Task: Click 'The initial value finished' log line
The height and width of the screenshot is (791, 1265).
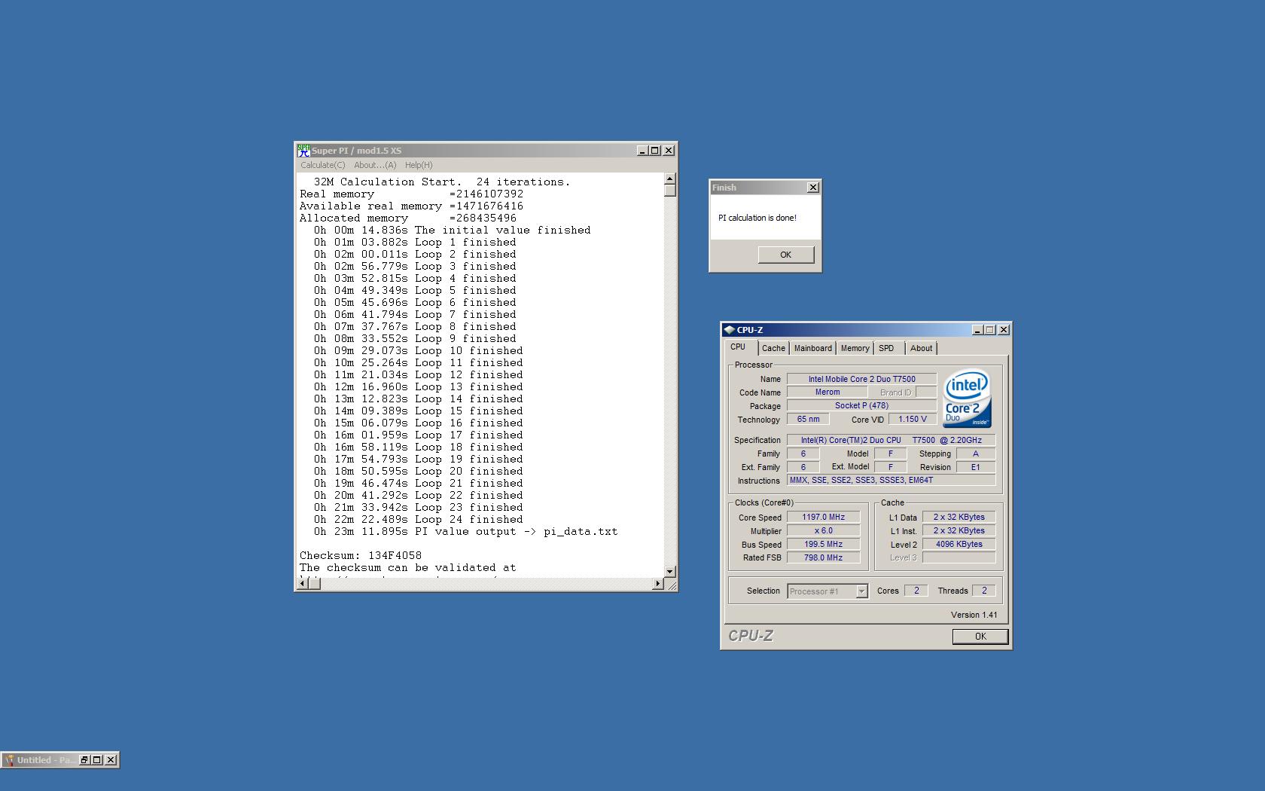Action: click(453, 230)
